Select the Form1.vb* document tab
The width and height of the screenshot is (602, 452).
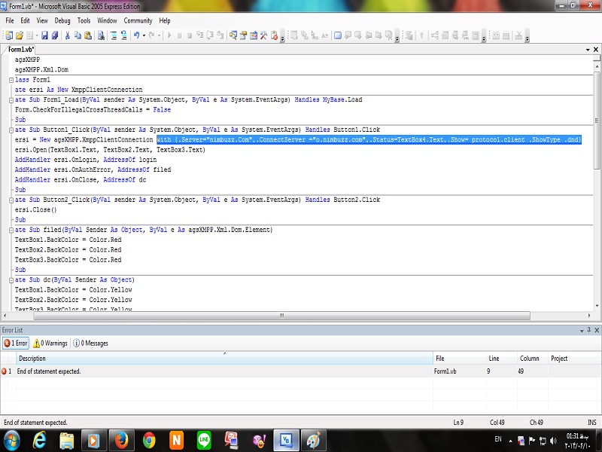[x=21, y=50]
